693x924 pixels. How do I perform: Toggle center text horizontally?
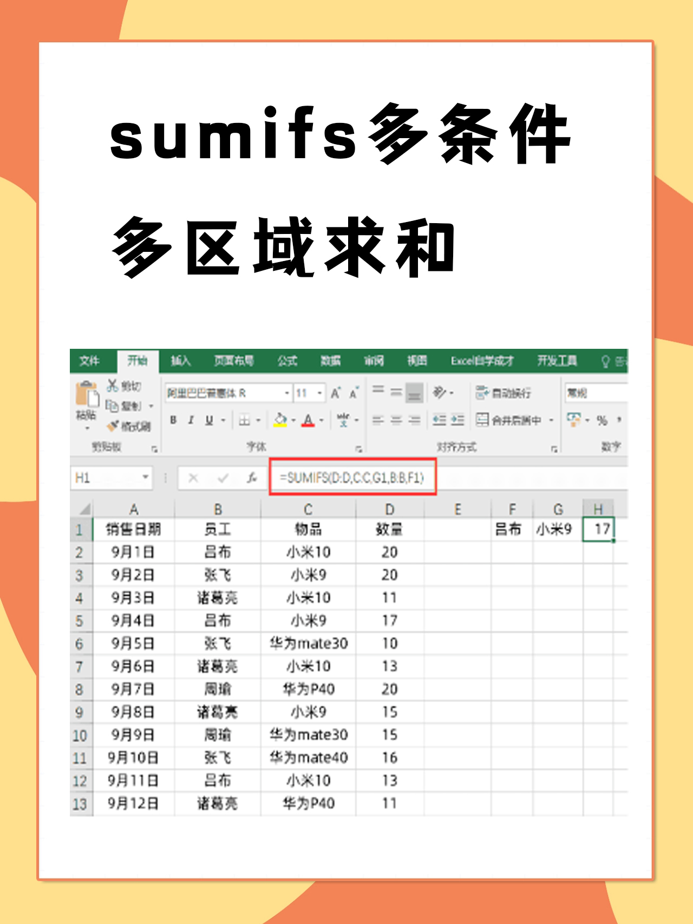point(396,420)
